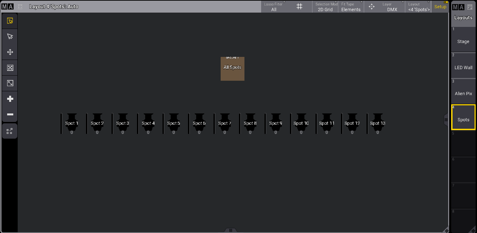Toggle the four-arrow icon beside Layer

pos(371,6)
